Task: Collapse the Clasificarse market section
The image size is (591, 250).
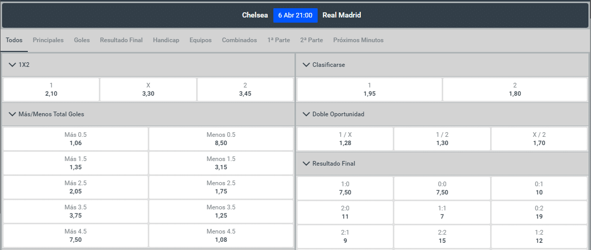Action: (307, 65)
